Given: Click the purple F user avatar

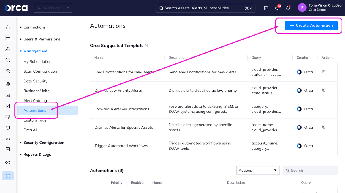Looking at the screenshot, I should click(x=302, y=8).
